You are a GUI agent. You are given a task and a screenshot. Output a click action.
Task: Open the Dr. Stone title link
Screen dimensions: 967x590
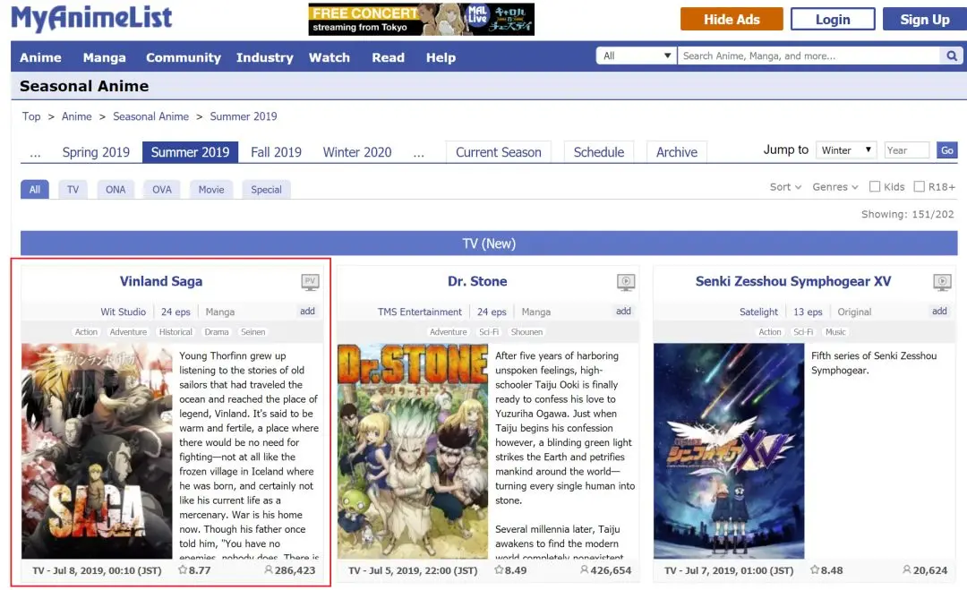[477, 282]
